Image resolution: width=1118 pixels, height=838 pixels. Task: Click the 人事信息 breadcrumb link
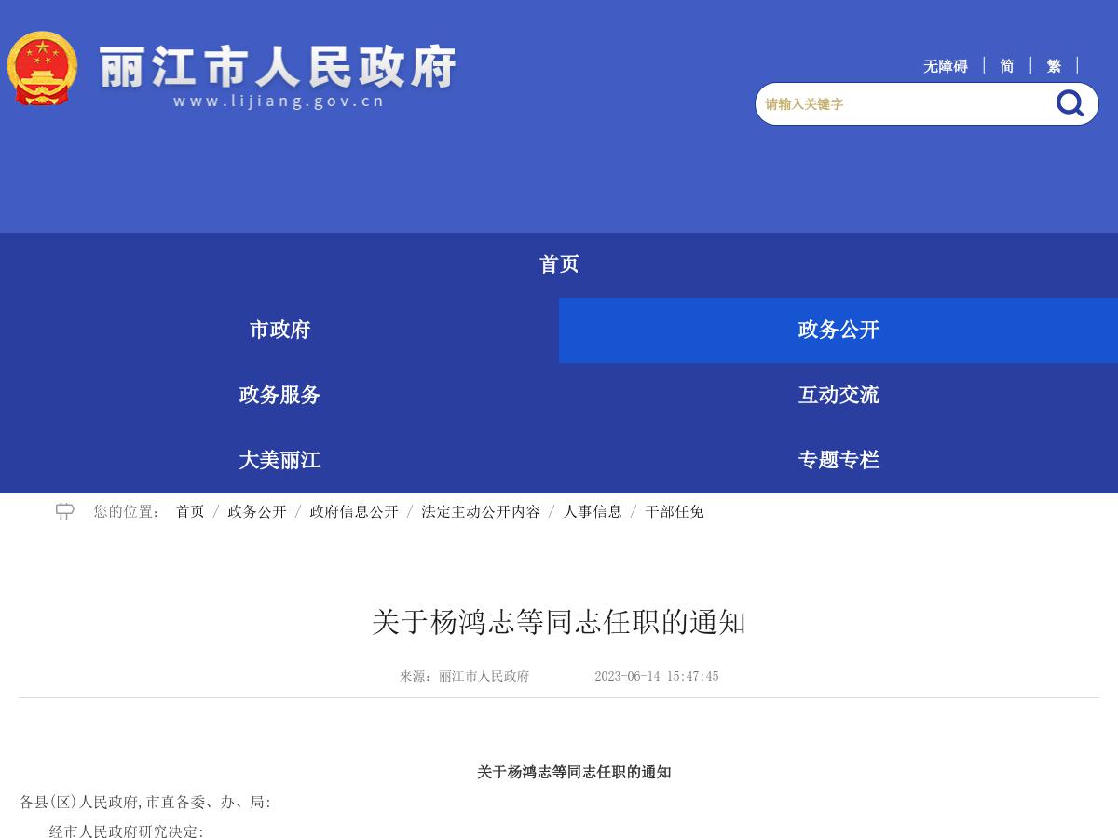593,511
